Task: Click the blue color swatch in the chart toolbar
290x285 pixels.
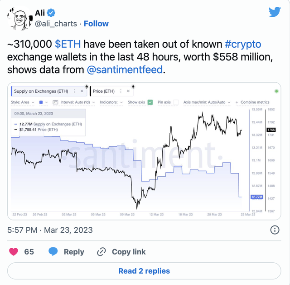Action: (x=41, y=102)
